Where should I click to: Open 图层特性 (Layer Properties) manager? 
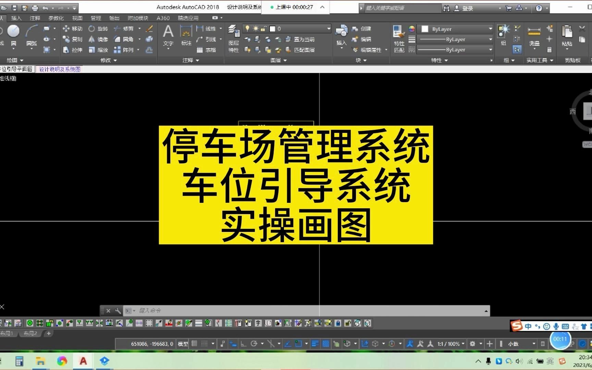pyautogui.click(x=234, y=38)
